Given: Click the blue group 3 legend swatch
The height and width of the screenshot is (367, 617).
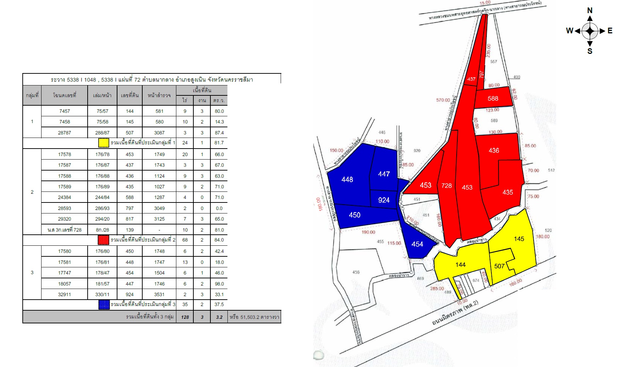Looking at the screenshot, I should (104, 305).
